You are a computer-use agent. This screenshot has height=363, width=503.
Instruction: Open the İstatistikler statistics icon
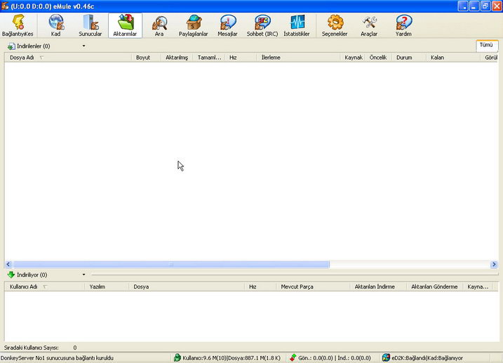pos(297,25)
